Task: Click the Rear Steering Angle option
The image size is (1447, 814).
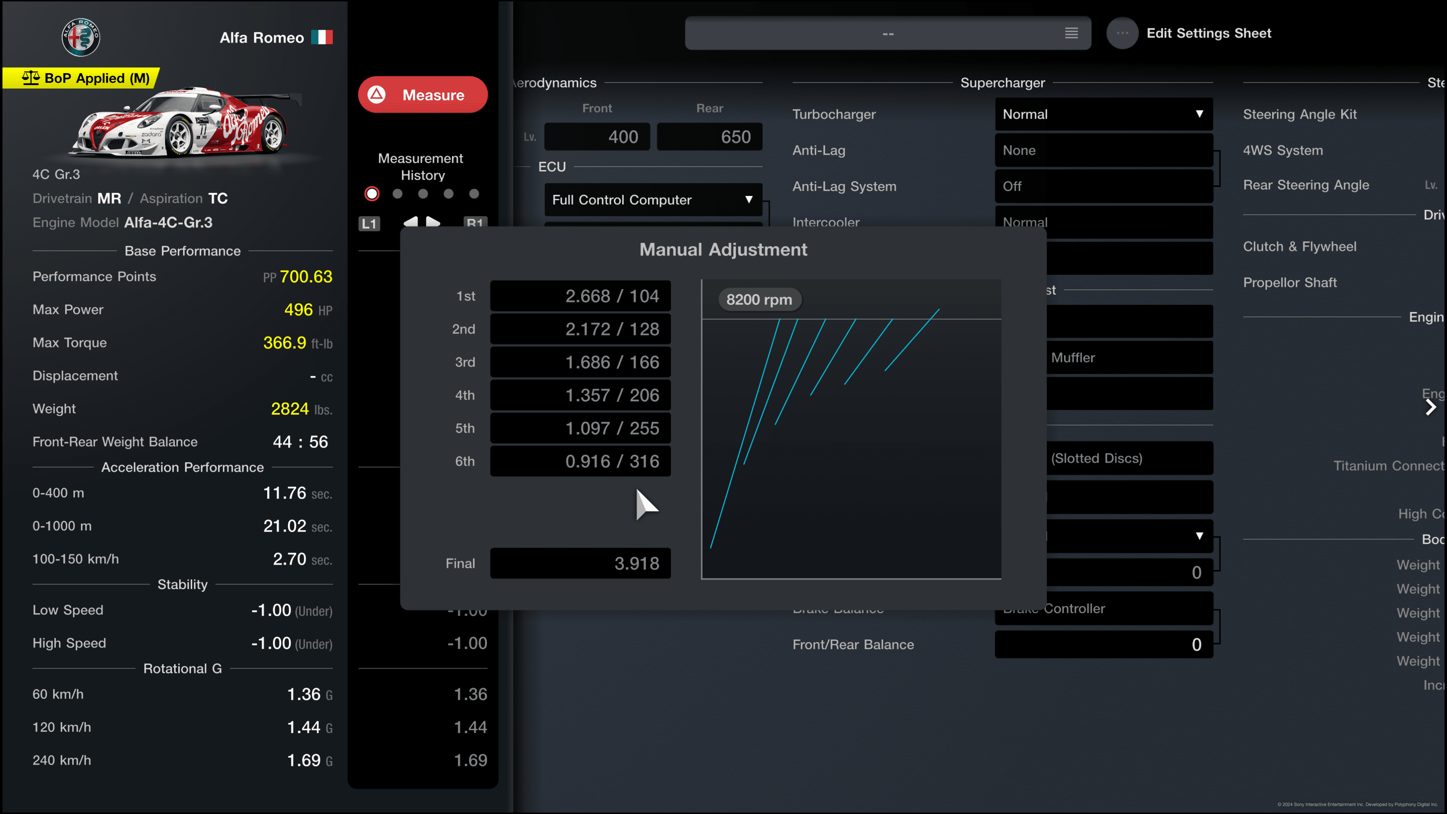Action: point(1306,185)
